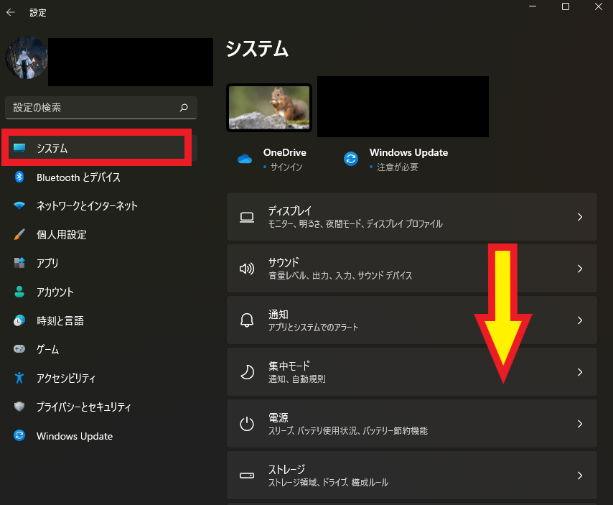Open the desktop wallpaper preview thumbnail
This screenshot has height=505, width=613.
click(269, 106)
